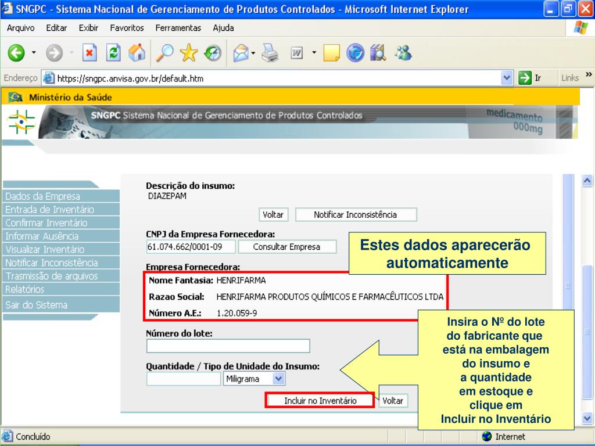Click the Stop loading icon with red X

coord(89,53)
